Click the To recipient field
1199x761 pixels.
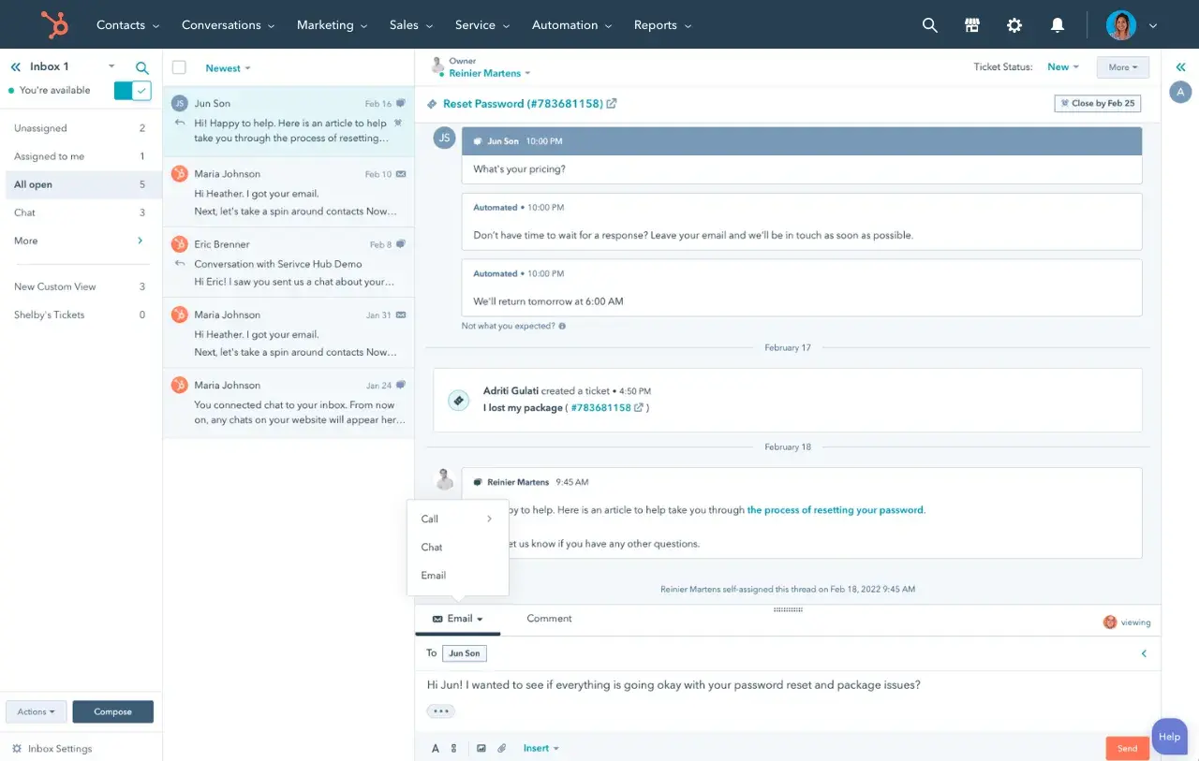pos(466,652)
